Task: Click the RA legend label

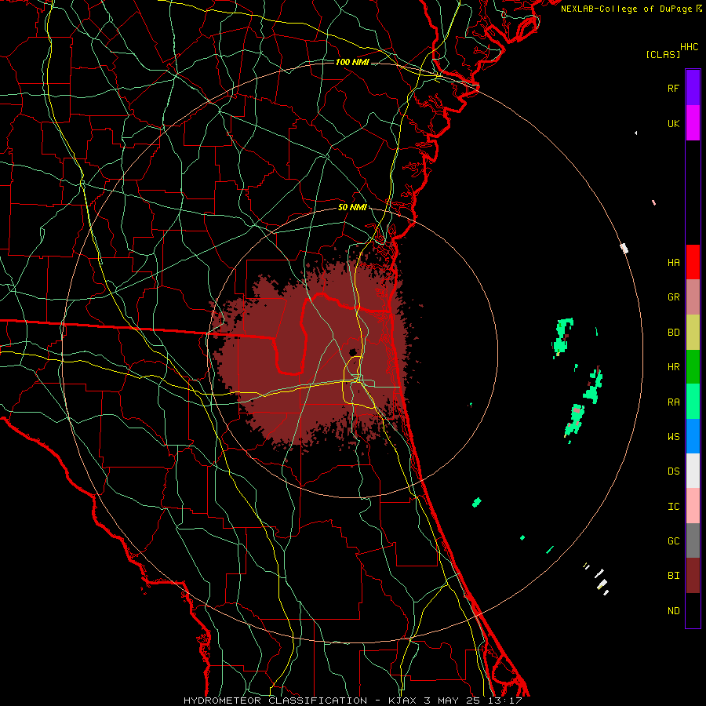Action: click(x=673, y=402)
